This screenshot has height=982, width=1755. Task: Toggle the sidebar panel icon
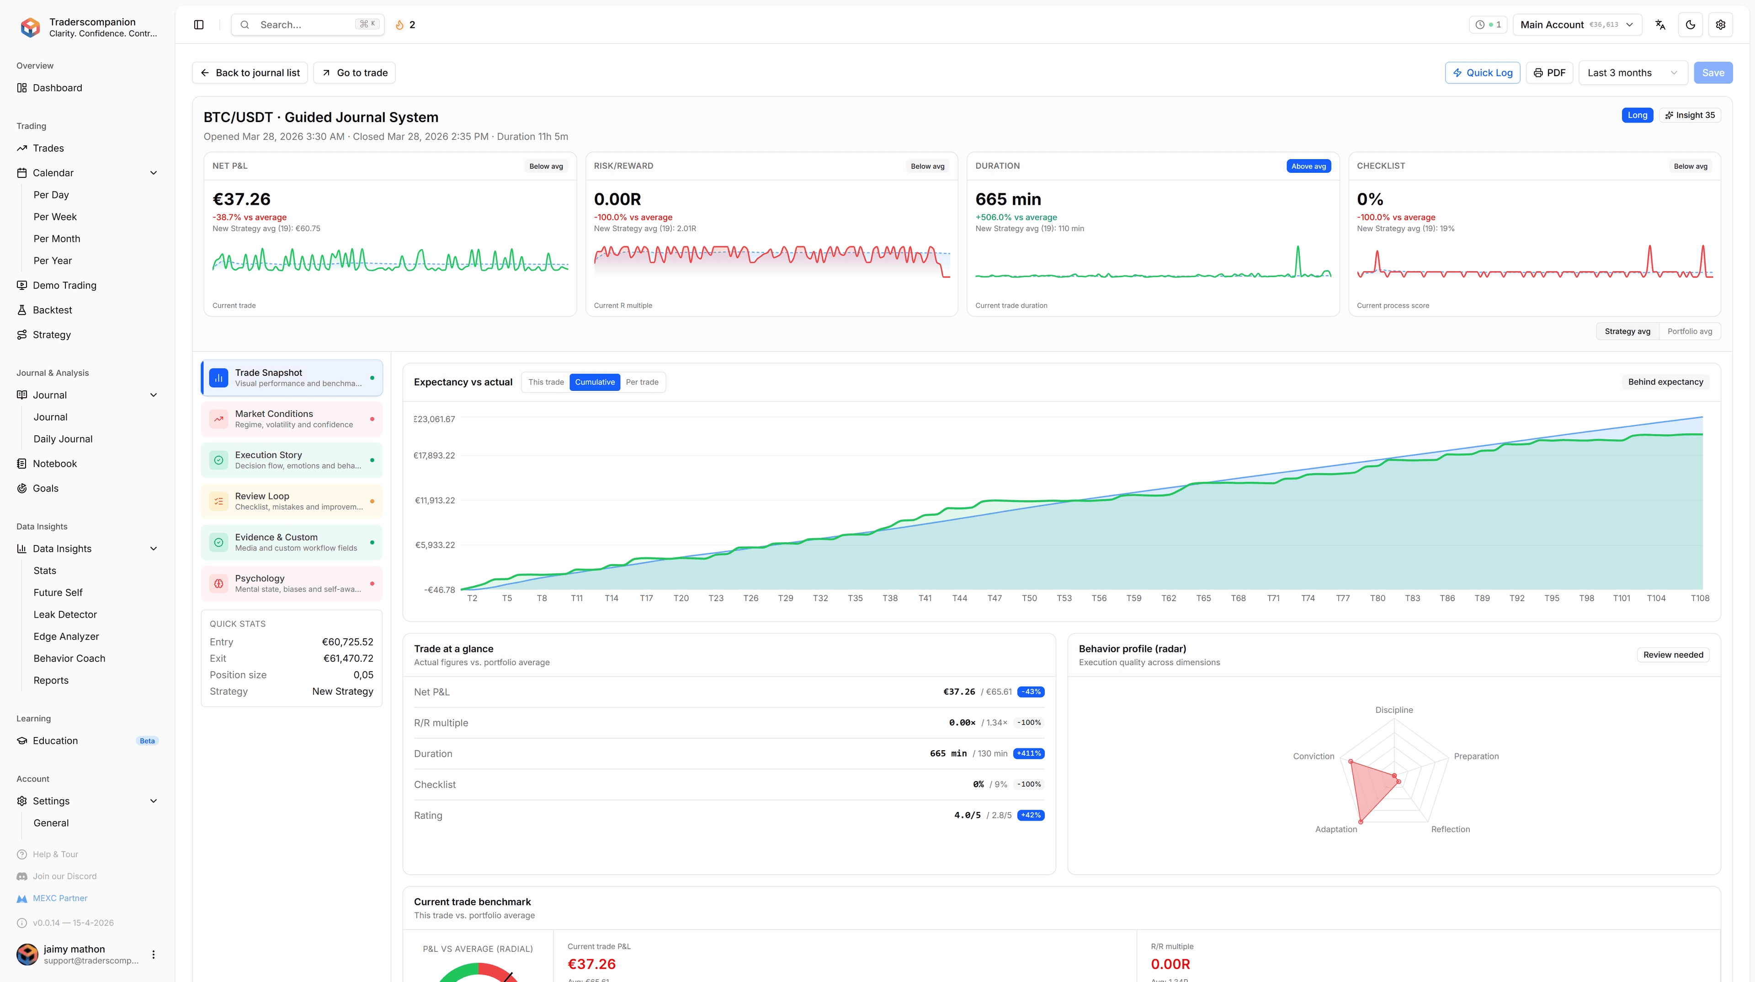click(x=199, y=25)
